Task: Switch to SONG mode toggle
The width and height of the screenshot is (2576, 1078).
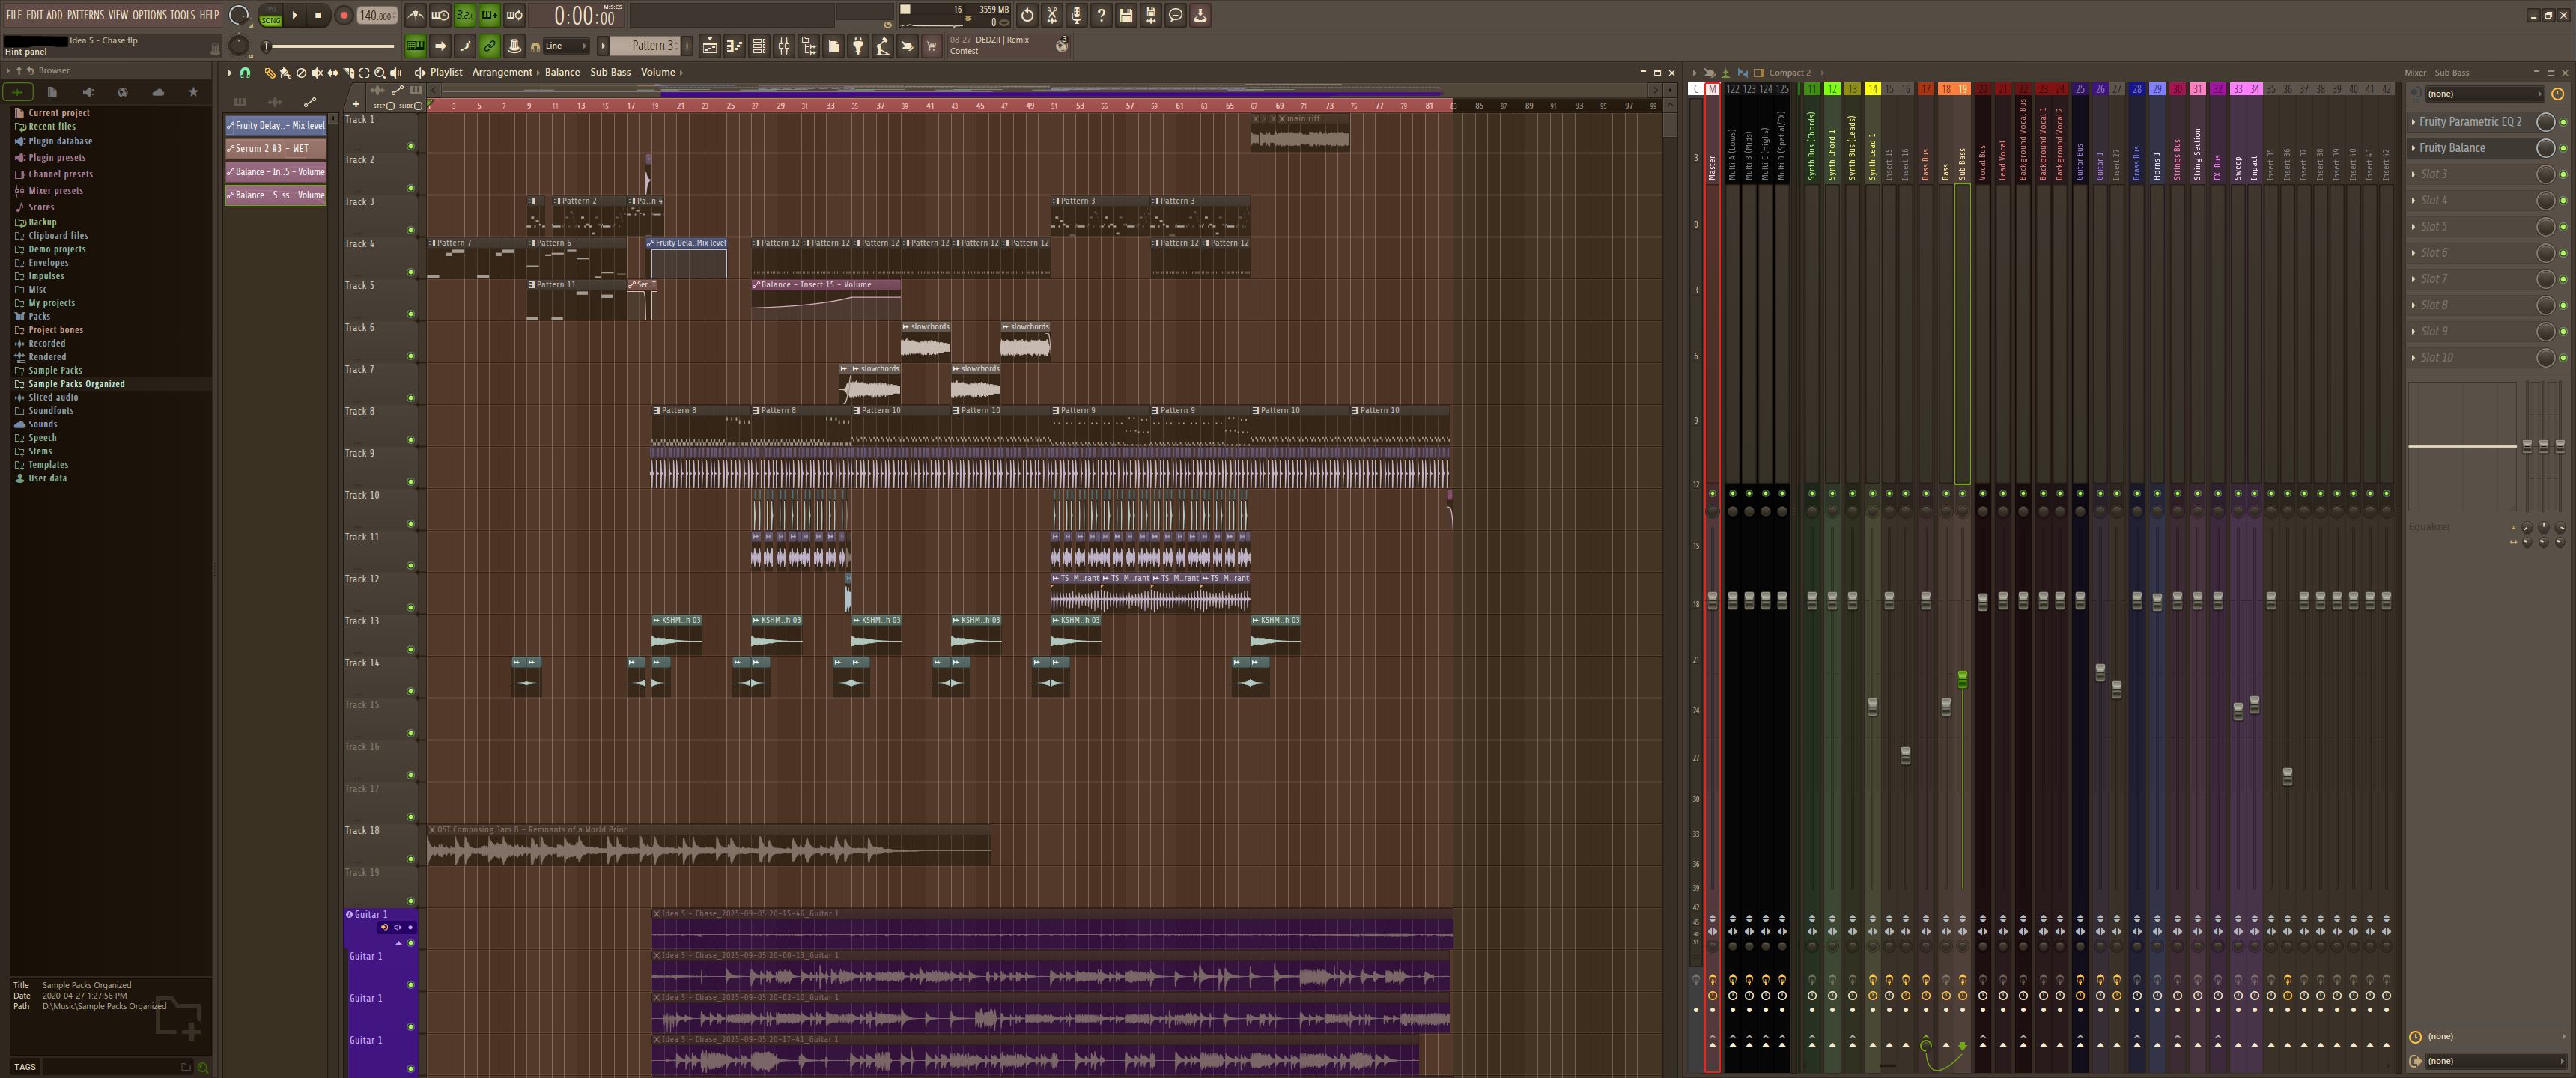Action: [270, 20]
